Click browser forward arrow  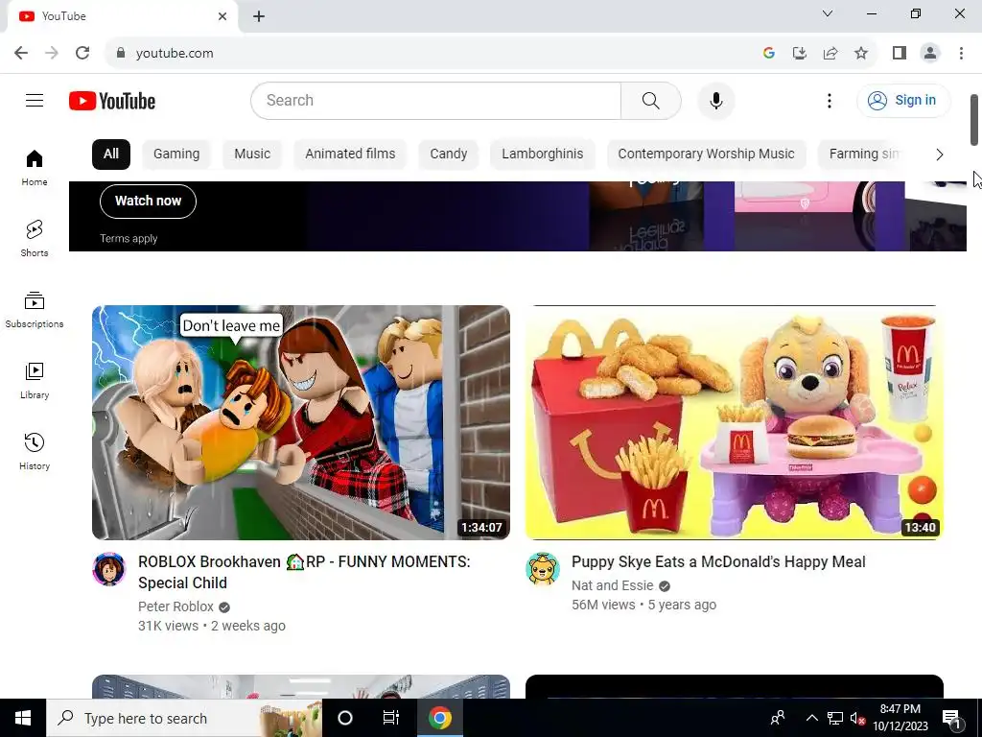pos(52,53)
